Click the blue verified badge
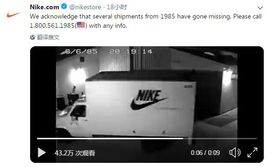The image size is (267, 167). pyautogui.click(x=64, y=7)
